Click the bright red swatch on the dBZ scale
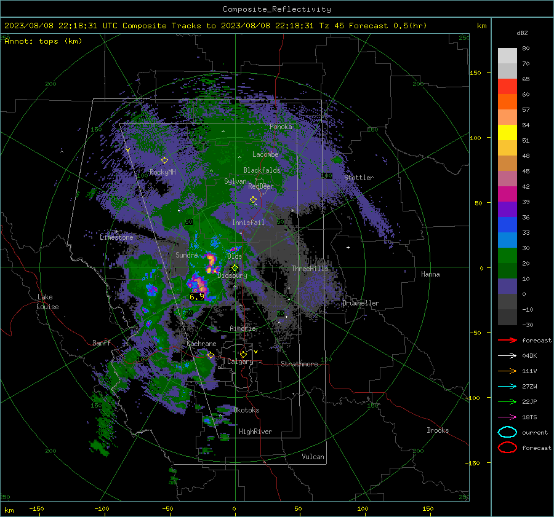Screen dimensions: 554x517 pyautogui.click(x=507, y=87)
